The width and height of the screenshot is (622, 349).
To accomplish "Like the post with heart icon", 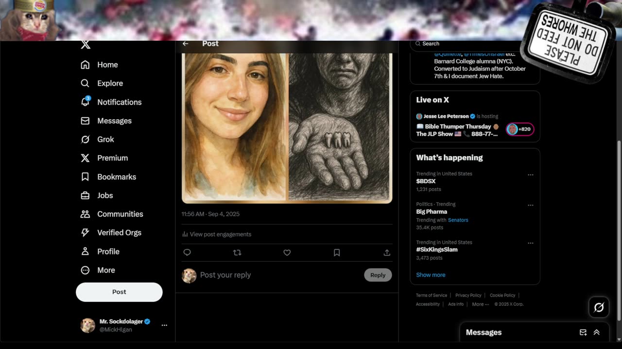I will [x=287, y=253].
